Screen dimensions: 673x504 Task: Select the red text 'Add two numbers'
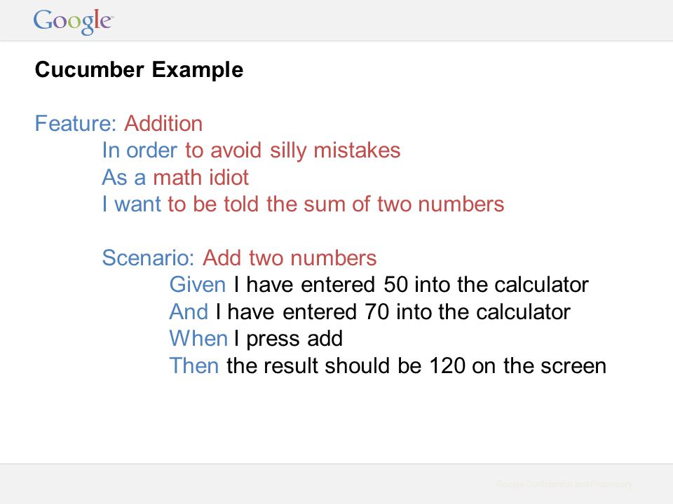290,258
